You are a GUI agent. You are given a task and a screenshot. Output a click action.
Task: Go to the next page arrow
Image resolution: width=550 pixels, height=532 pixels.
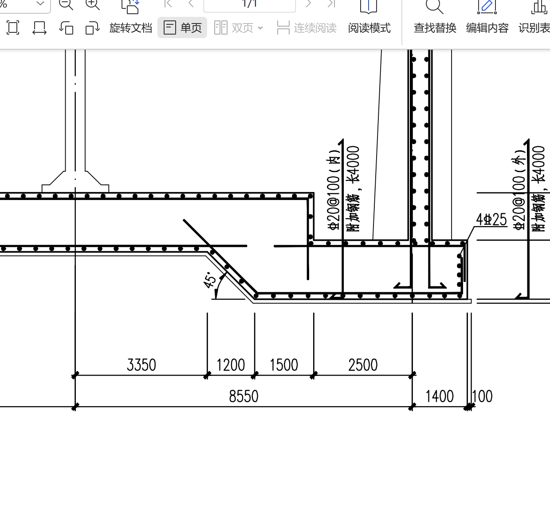(309, 4)
